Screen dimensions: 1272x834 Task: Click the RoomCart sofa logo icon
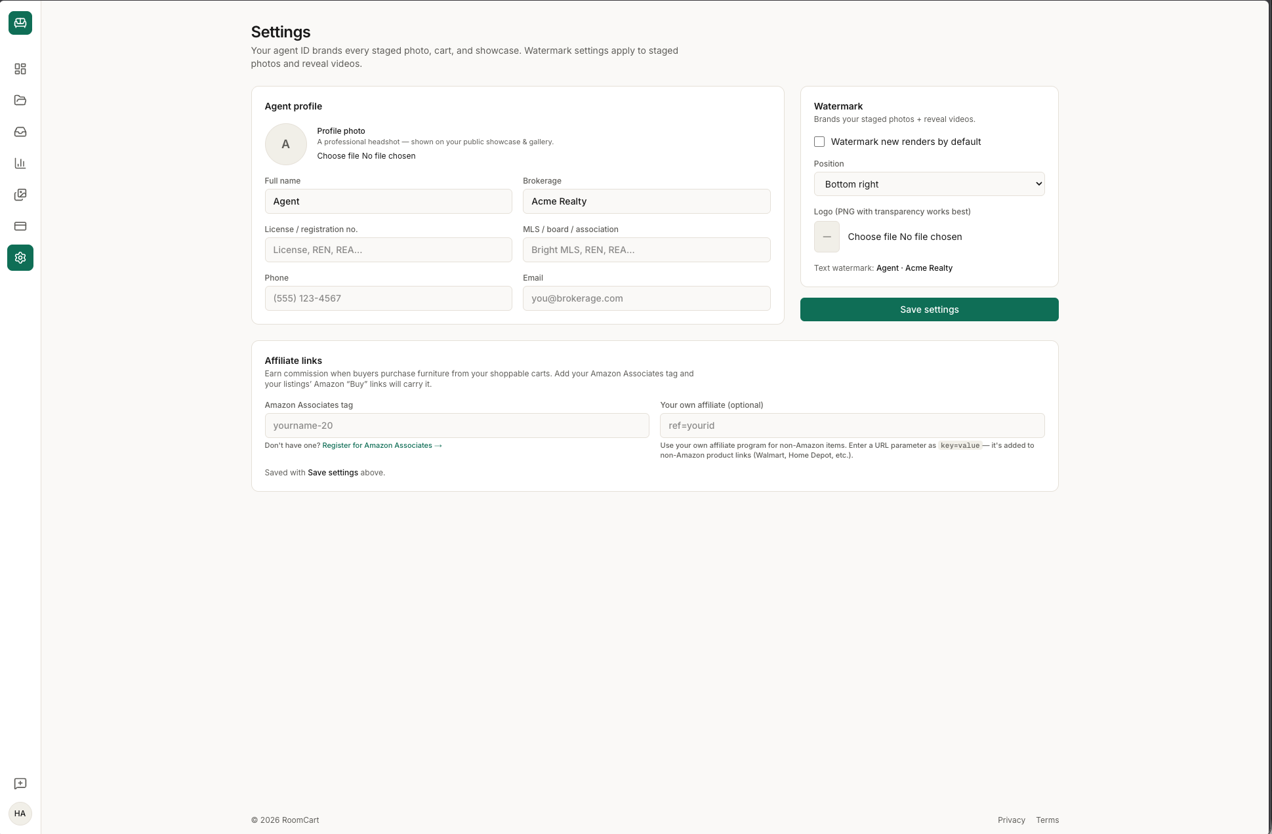(20, 23)
